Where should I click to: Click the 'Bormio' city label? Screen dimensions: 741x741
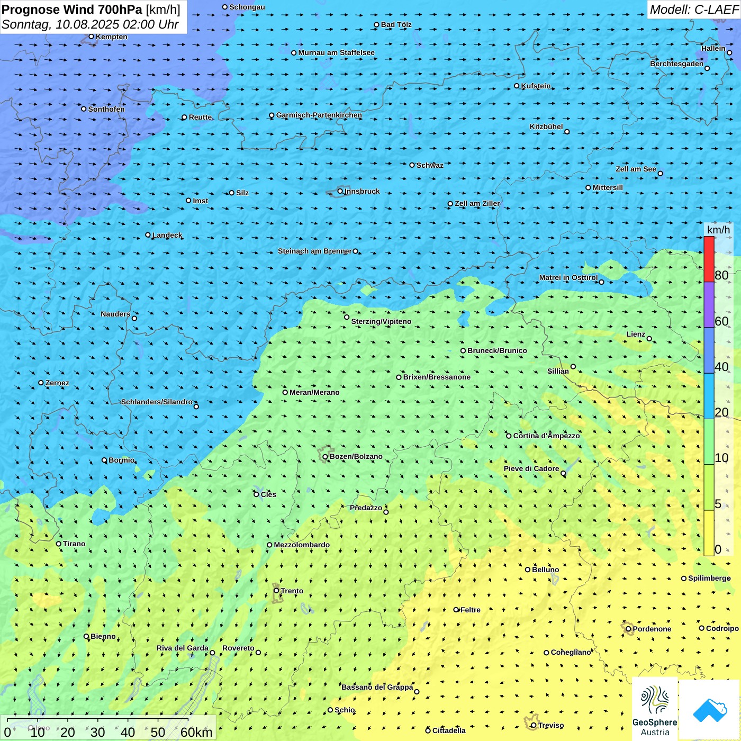click(x=122, y=460)
